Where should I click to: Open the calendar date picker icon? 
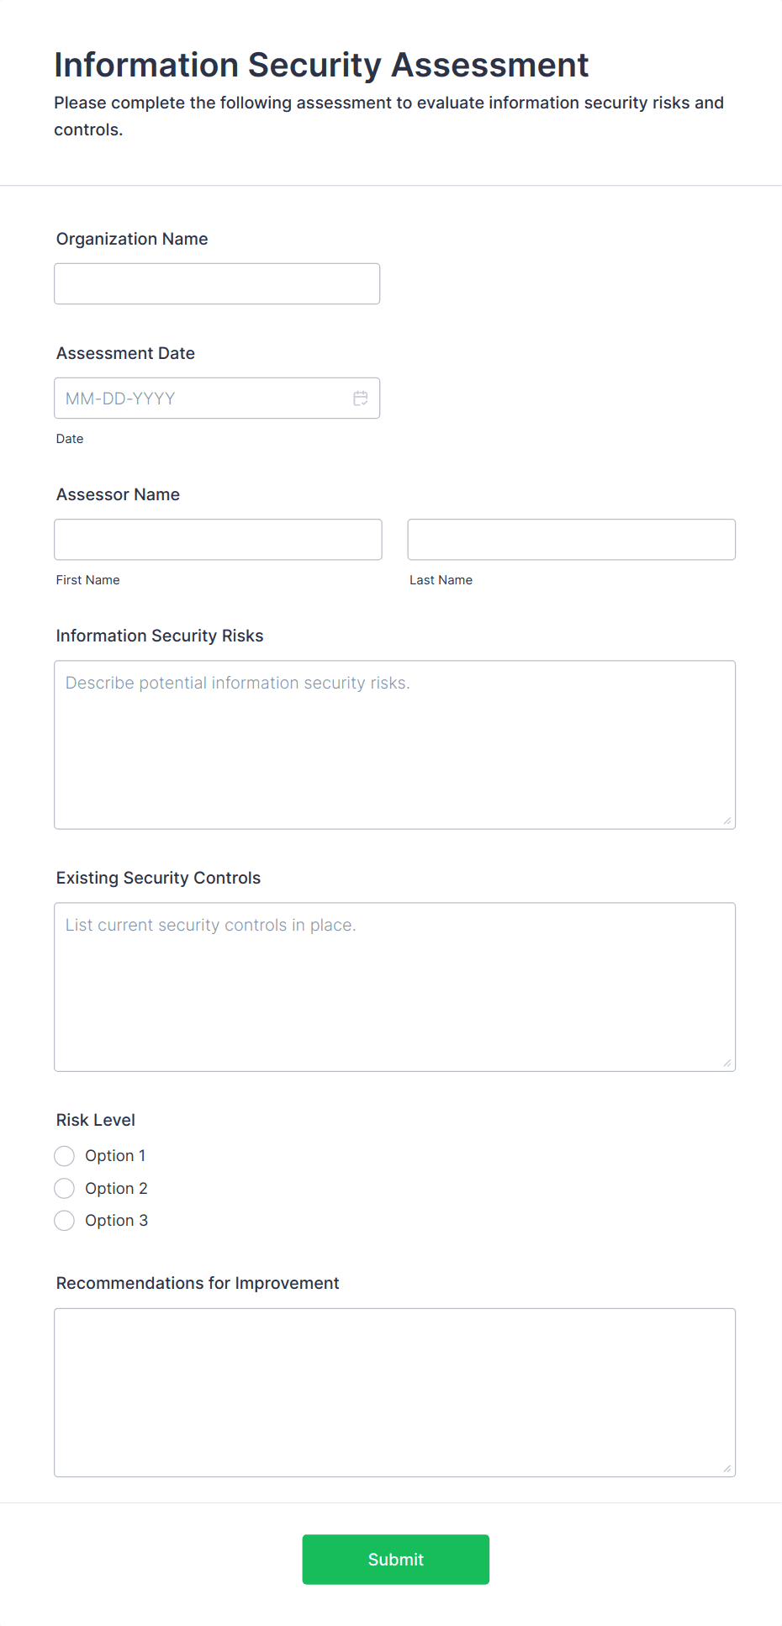[361, 399]
